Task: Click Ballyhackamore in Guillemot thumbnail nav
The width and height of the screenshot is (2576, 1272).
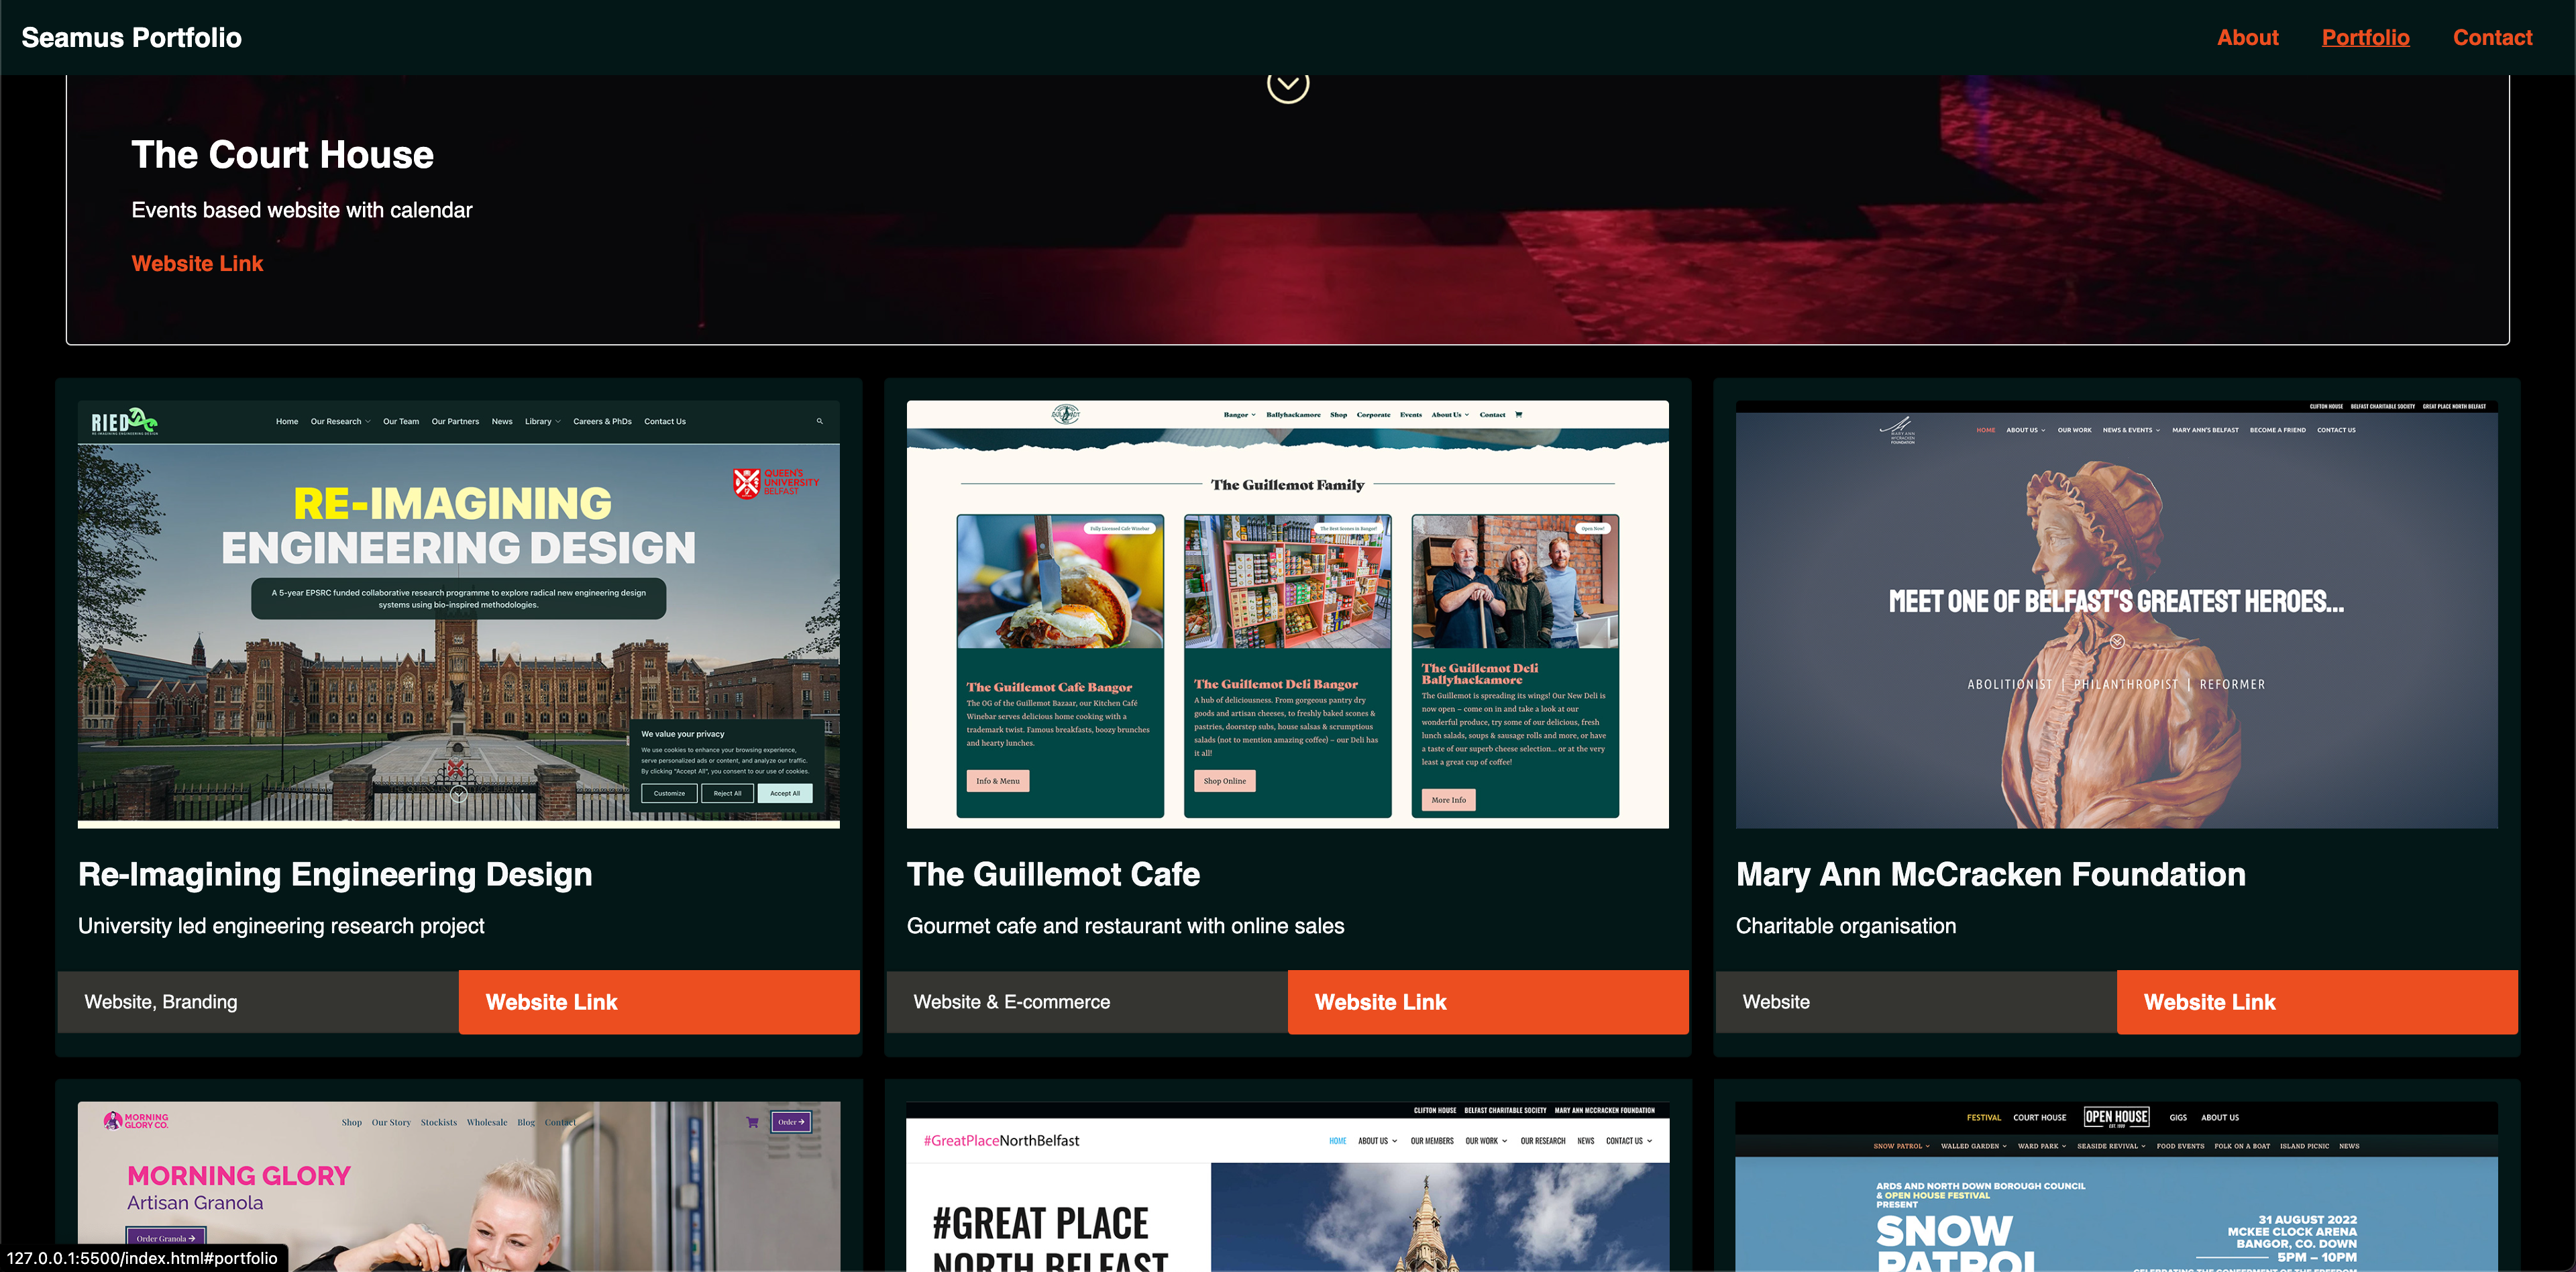Action: (x=1293, y=414)
